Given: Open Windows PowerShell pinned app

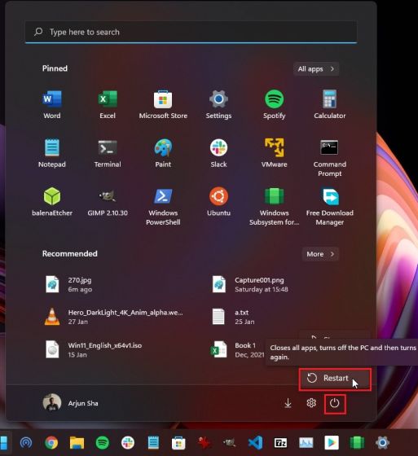Looking at the screenshot, I should pyautogui.click(x=163, y=206).
